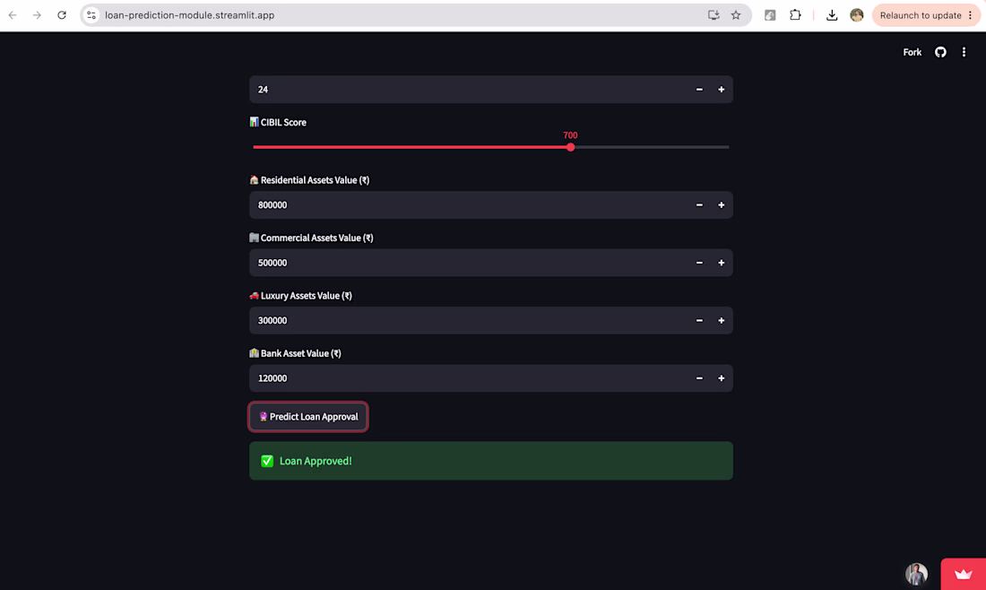Increase the value 24 with plus

coord(722,90)
